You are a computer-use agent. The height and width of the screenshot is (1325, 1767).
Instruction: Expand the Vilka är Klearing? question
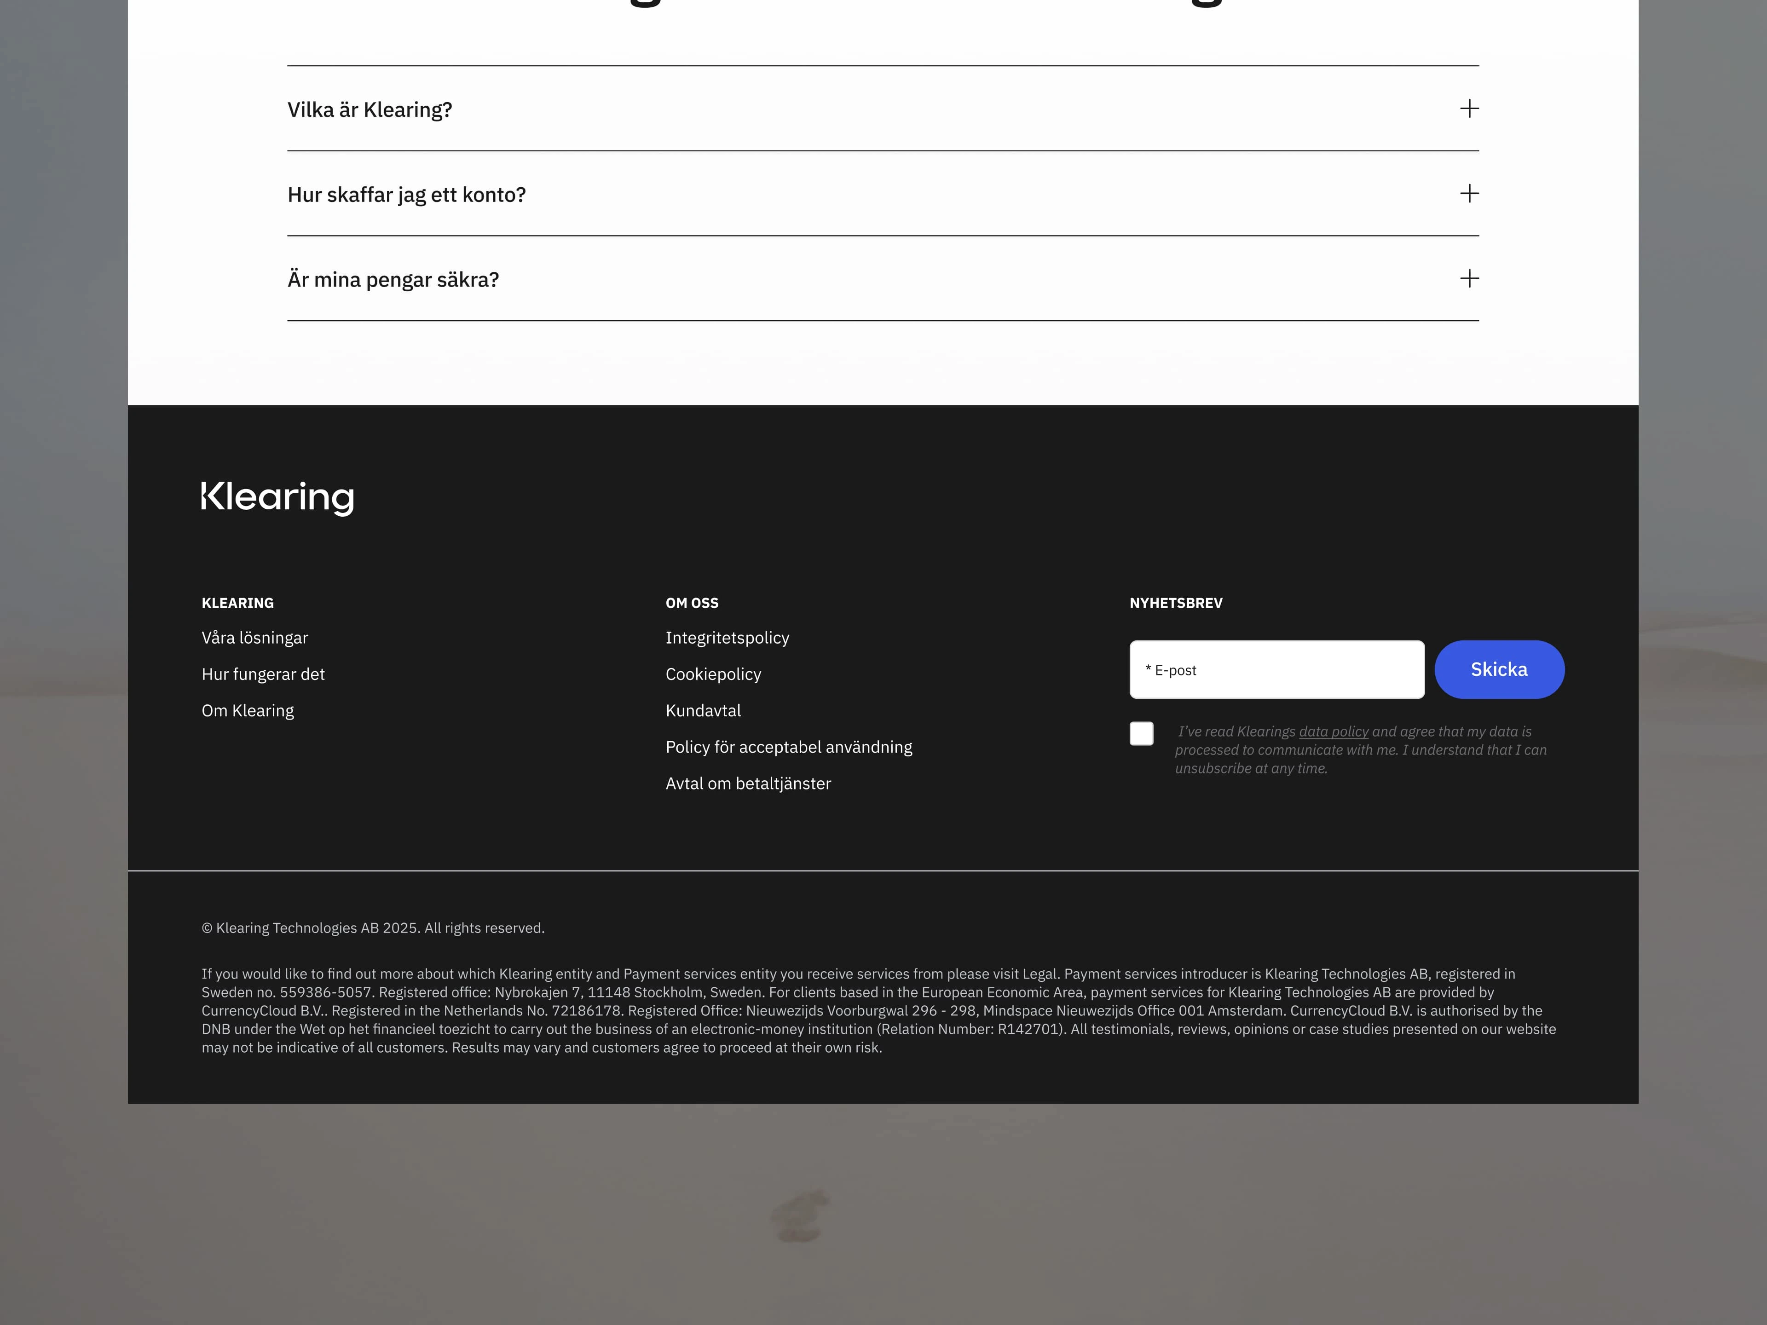coord(883,109)
